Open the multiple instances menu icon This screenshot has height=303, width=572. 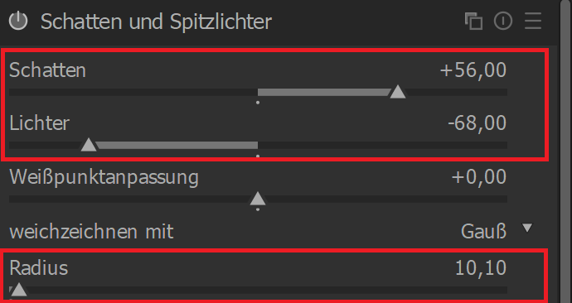[473, 21]
